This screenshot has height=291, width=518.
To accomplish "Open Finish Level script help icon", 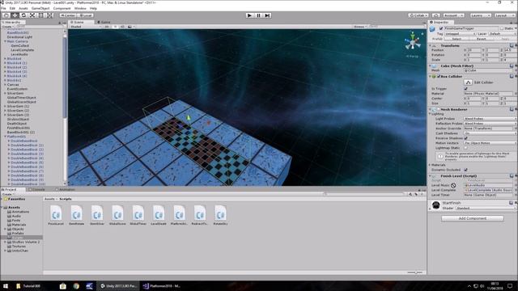I will click(x=512, y=176).
